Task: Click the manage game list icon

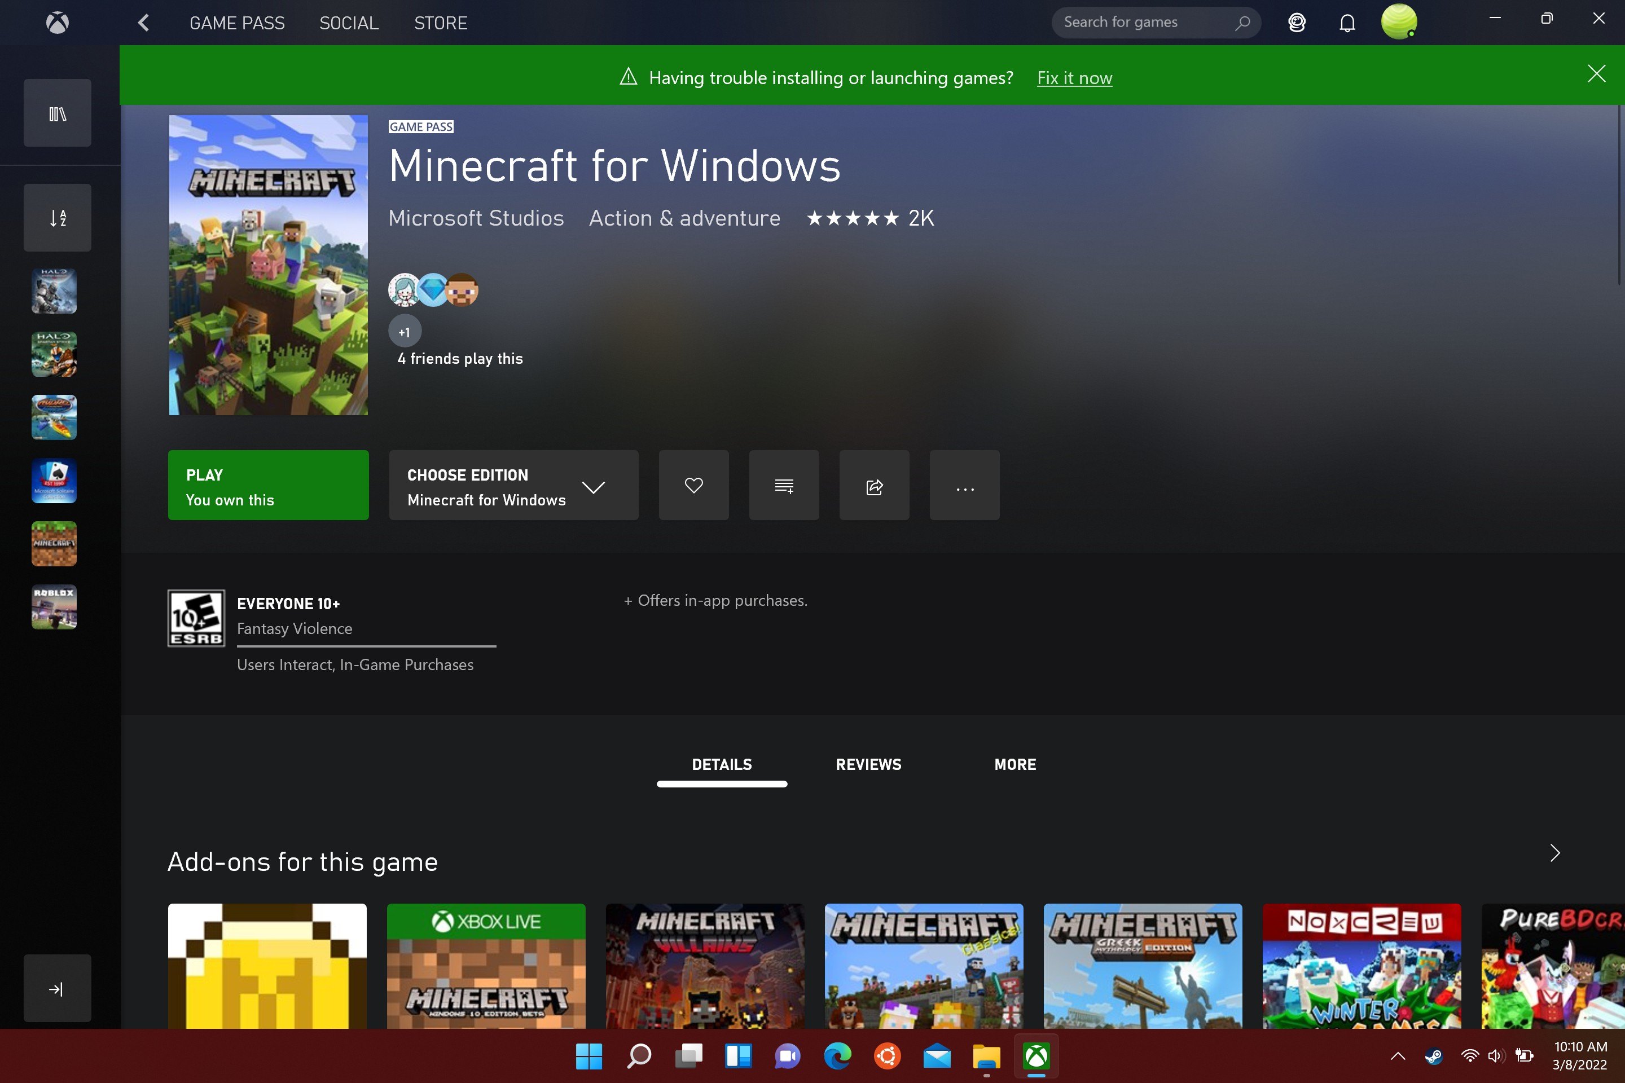Action: coord(57,218)
